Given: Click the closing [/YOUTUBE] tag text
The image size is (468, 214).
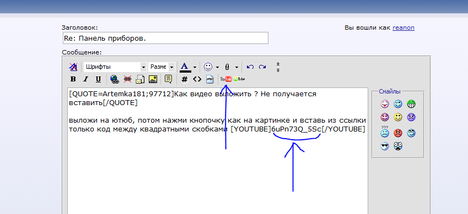Looking at the screenshot, I should [343, 130].
